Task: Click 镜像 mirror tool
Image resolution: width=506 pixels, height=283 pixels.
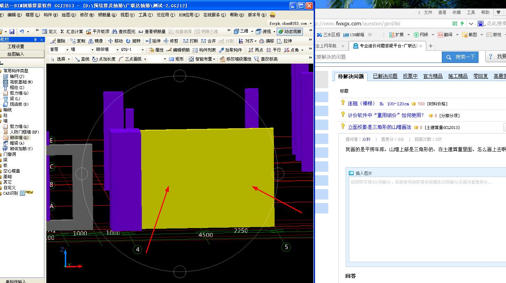Action: [95, 41]
